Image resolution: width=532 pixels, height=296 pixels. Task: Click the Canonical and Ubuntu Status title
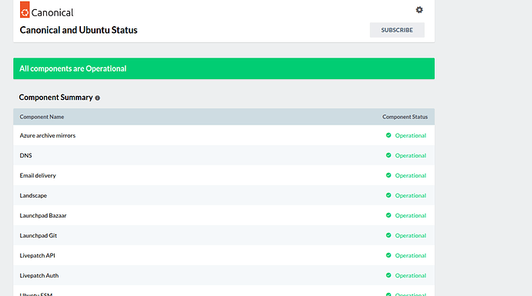click(79, 30)
